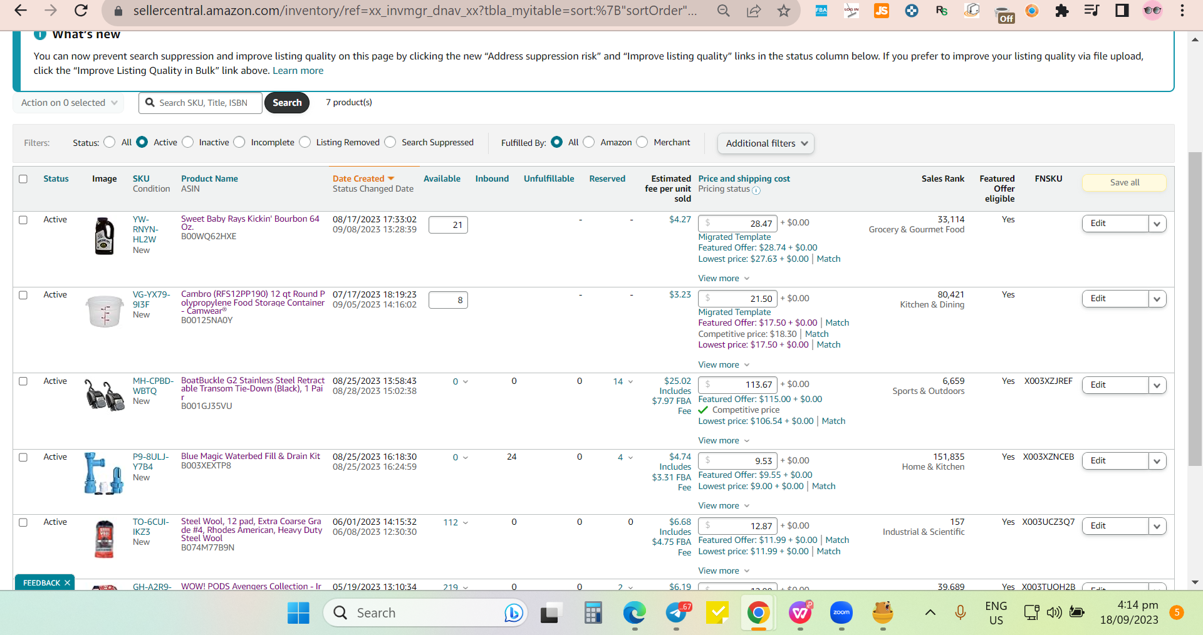Image resolution: width=1203 pixels, height=635 pixels.
Task: Open the FBA Calculator extension
Action: pos(821,11)
